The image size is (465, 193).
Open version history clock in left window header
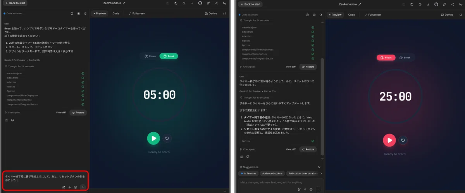184,3
